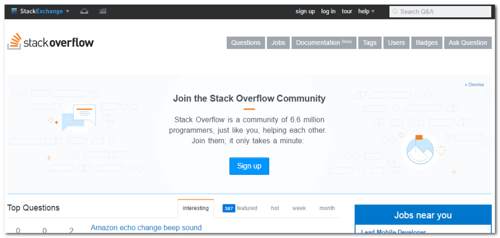Select the month questions tab
This screenshot has height=238, width=500.
(327, 208)
